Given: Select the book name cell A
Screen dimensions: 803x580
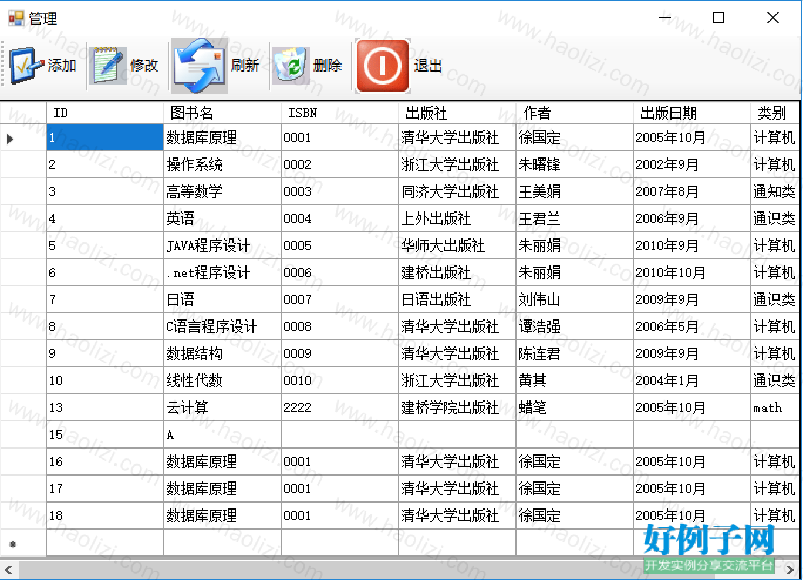Looking at the screenshot, I should [x=222, y=435].
